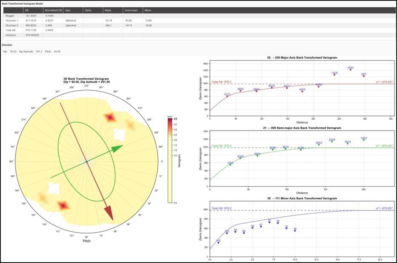
Task: Click the Variance value 979.956829
Action: coord(32,35)
